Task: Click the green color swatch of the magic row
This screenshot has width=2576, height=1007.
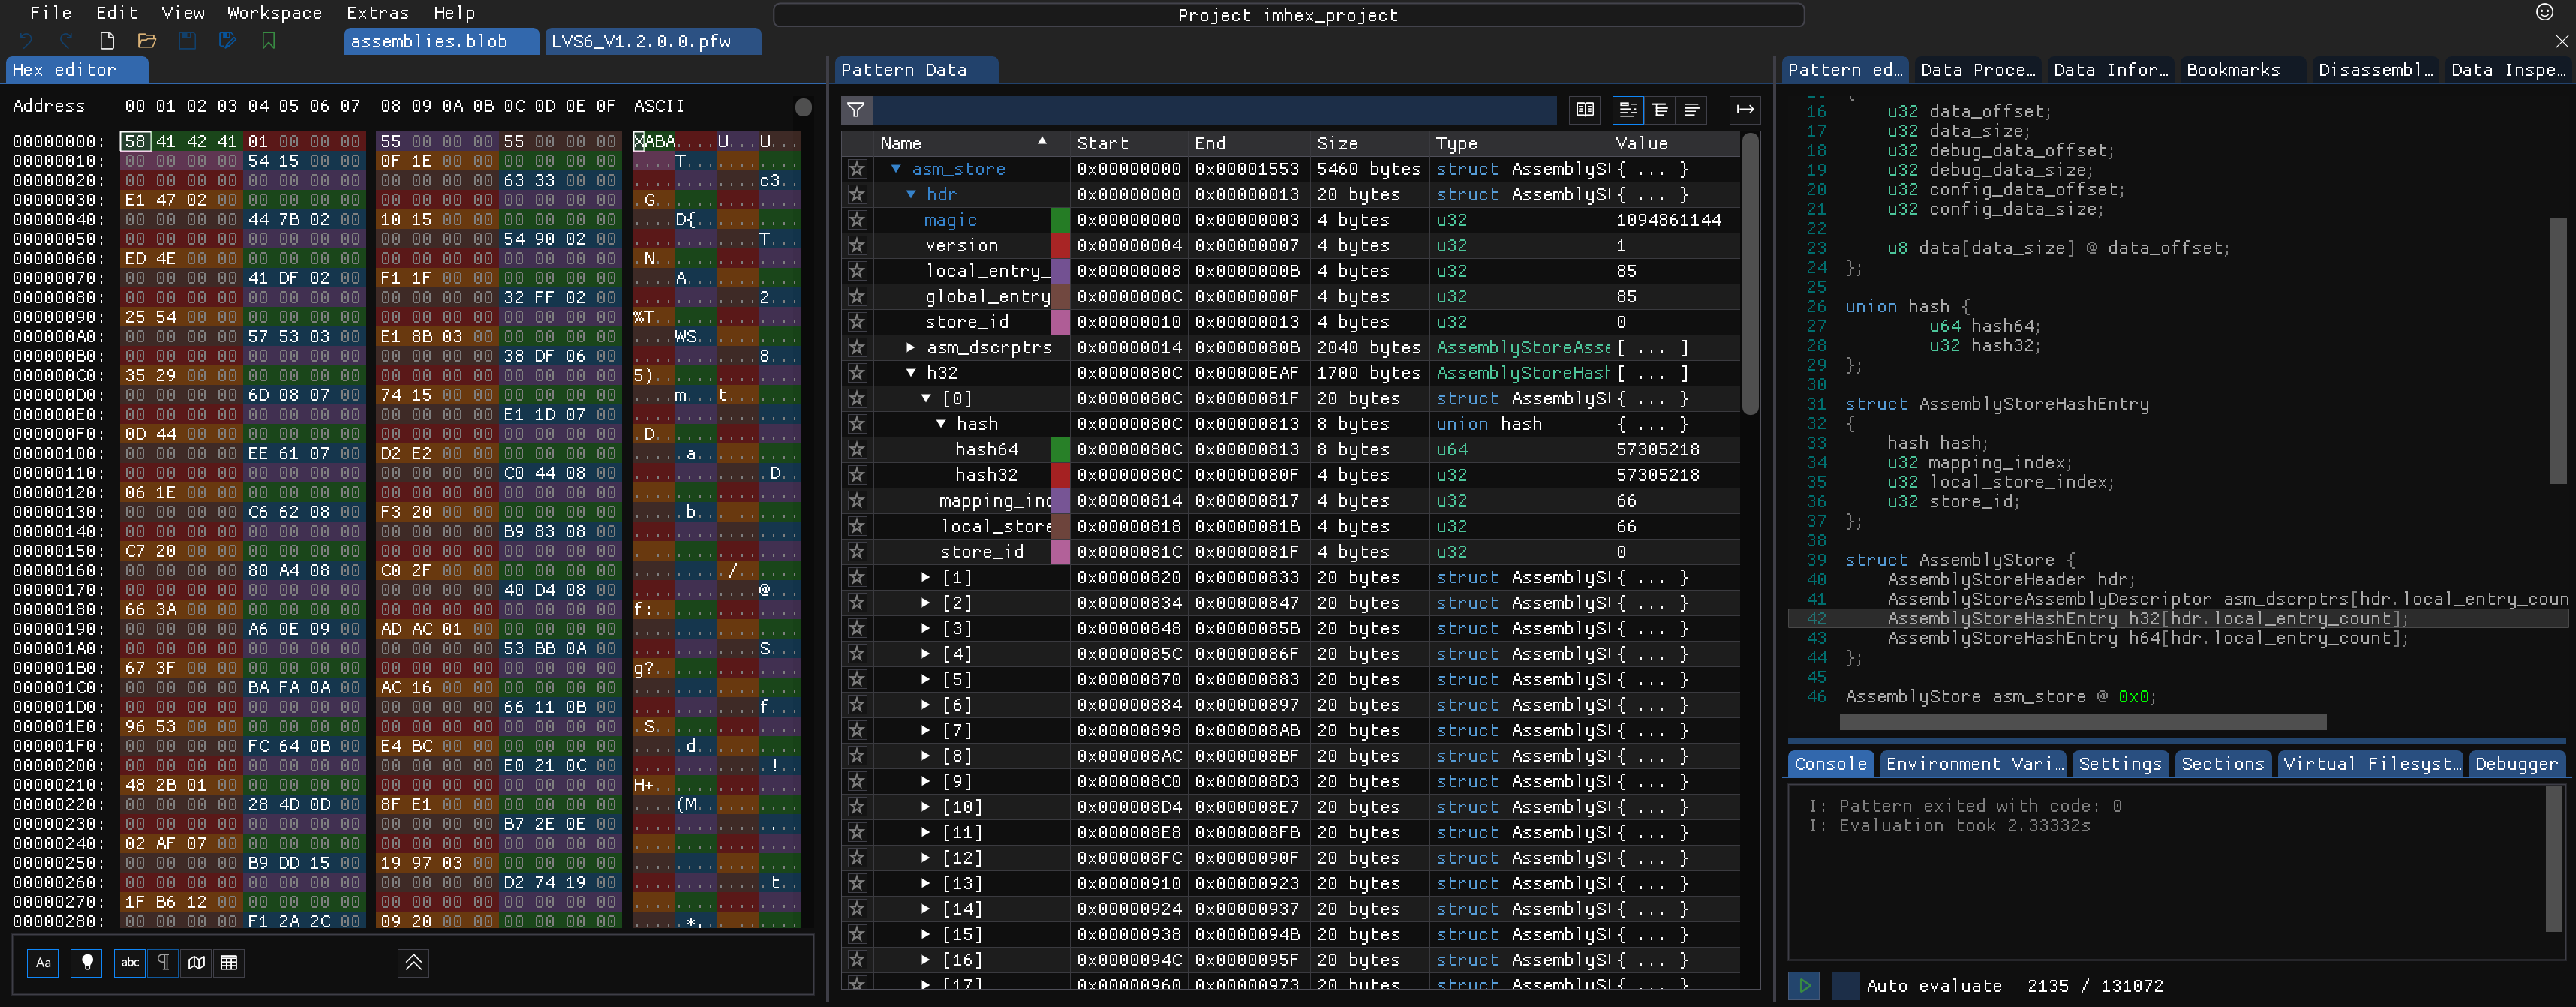Action: pyautogui.click(x=1060, y=220)
